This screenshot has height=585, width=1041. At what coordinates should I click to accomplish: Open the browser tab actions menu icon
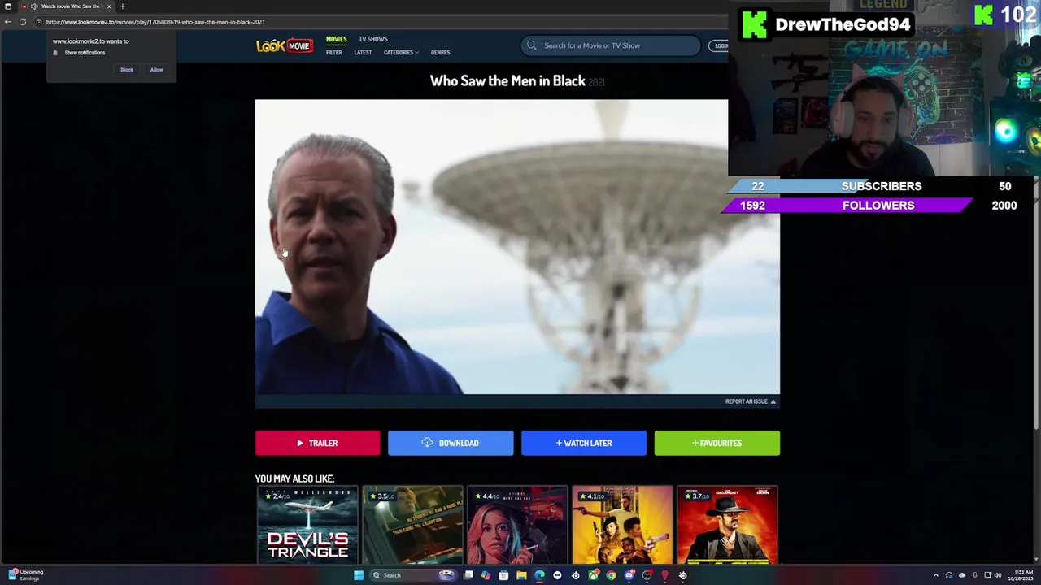click(8, 6)
